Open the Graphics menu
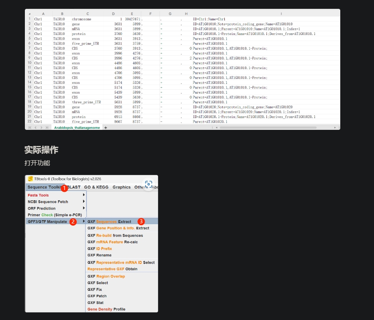 [x=121, y=187]
